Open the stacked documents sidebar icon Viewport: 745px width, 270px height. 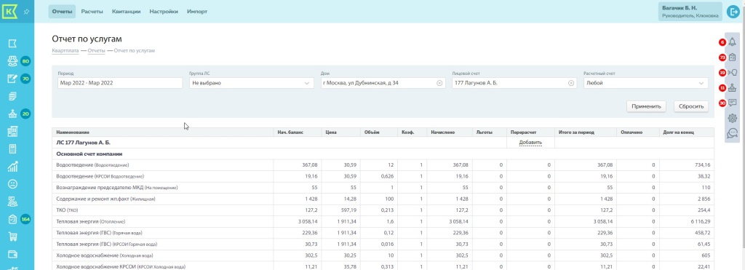(x=13, y=97)
